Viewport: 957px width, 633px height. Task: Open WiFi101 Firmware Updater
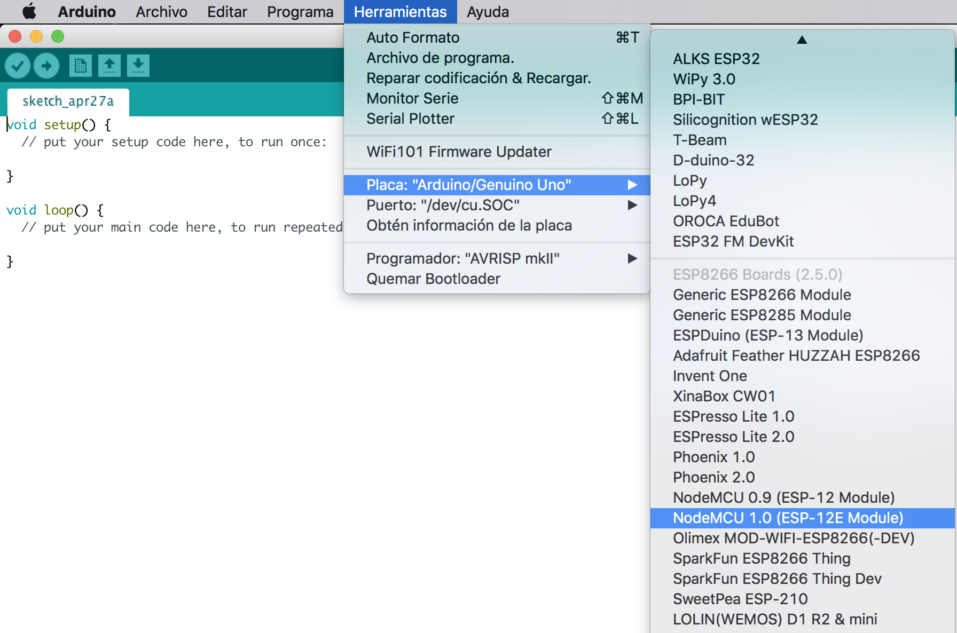pos(497,152)
